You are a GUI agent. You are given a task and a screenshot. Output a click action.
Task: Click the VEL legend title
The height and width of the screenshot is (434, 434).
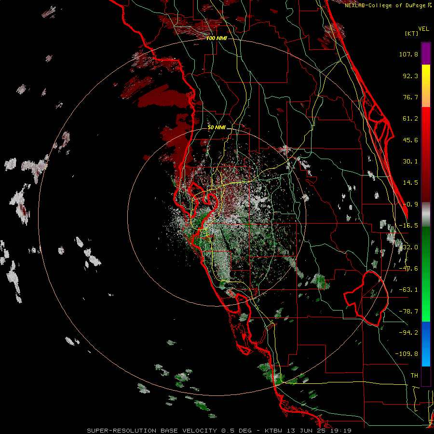click(423, 29)
